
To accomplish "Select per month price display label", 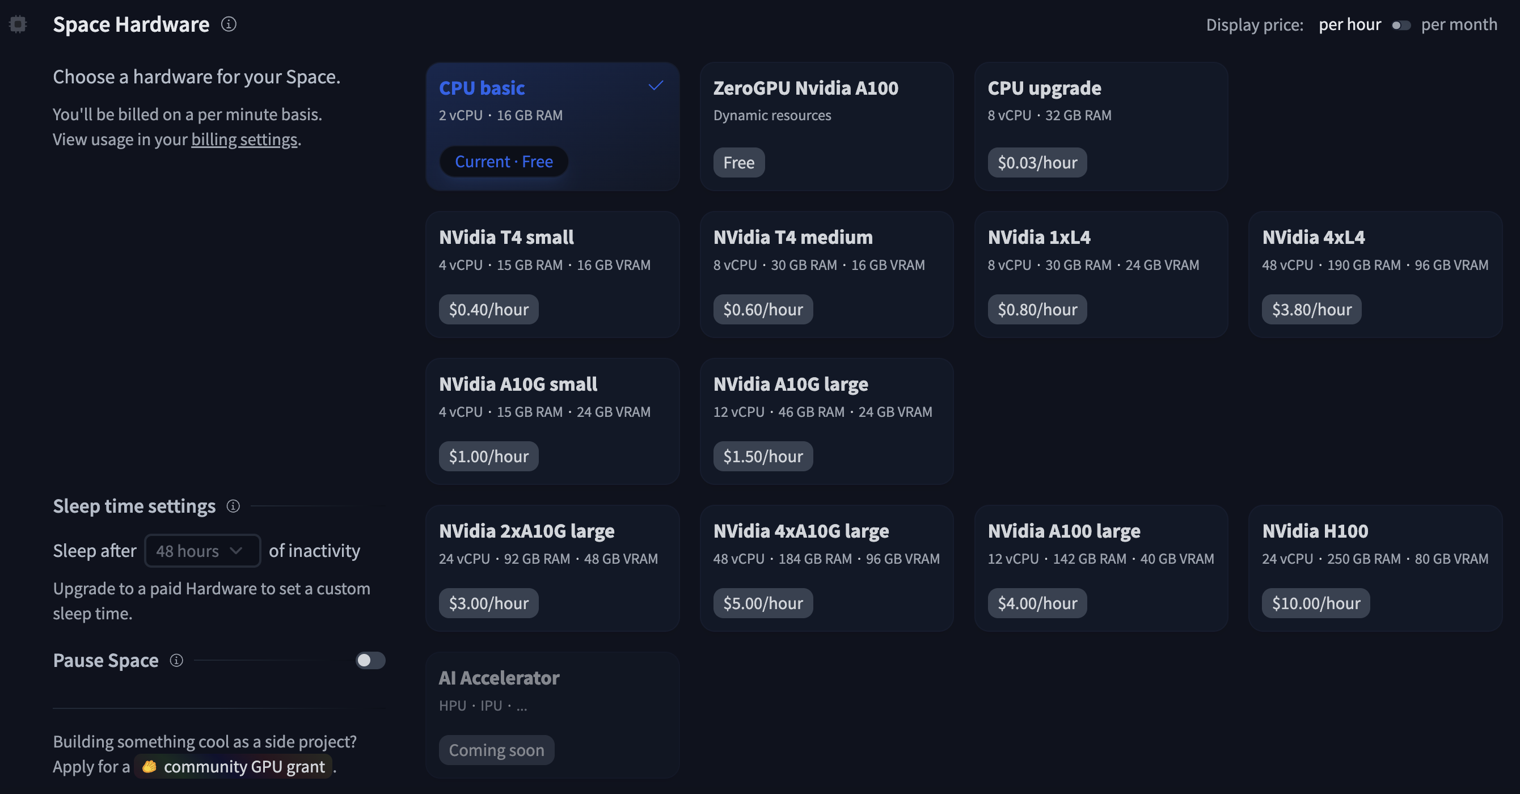I will (1459, 24).
